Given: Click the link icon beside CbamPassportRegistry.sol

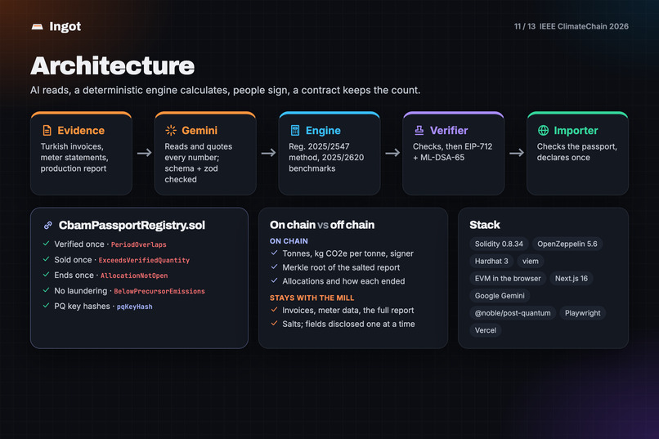Looking at the screenshot, I should [48, 225].
